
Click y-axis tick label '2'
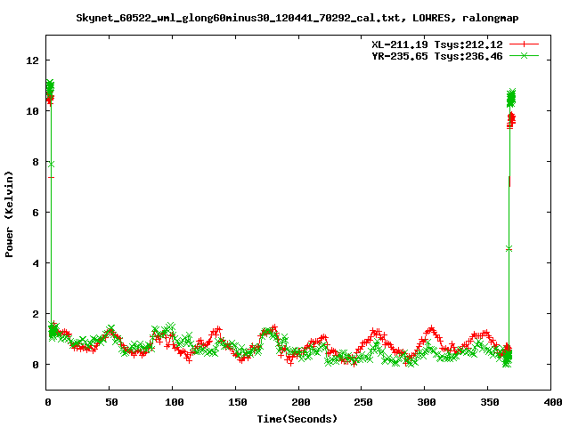[36, 314]
